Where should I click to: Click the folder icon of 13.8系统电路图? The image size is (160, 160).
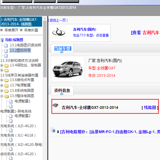point(6,91)
